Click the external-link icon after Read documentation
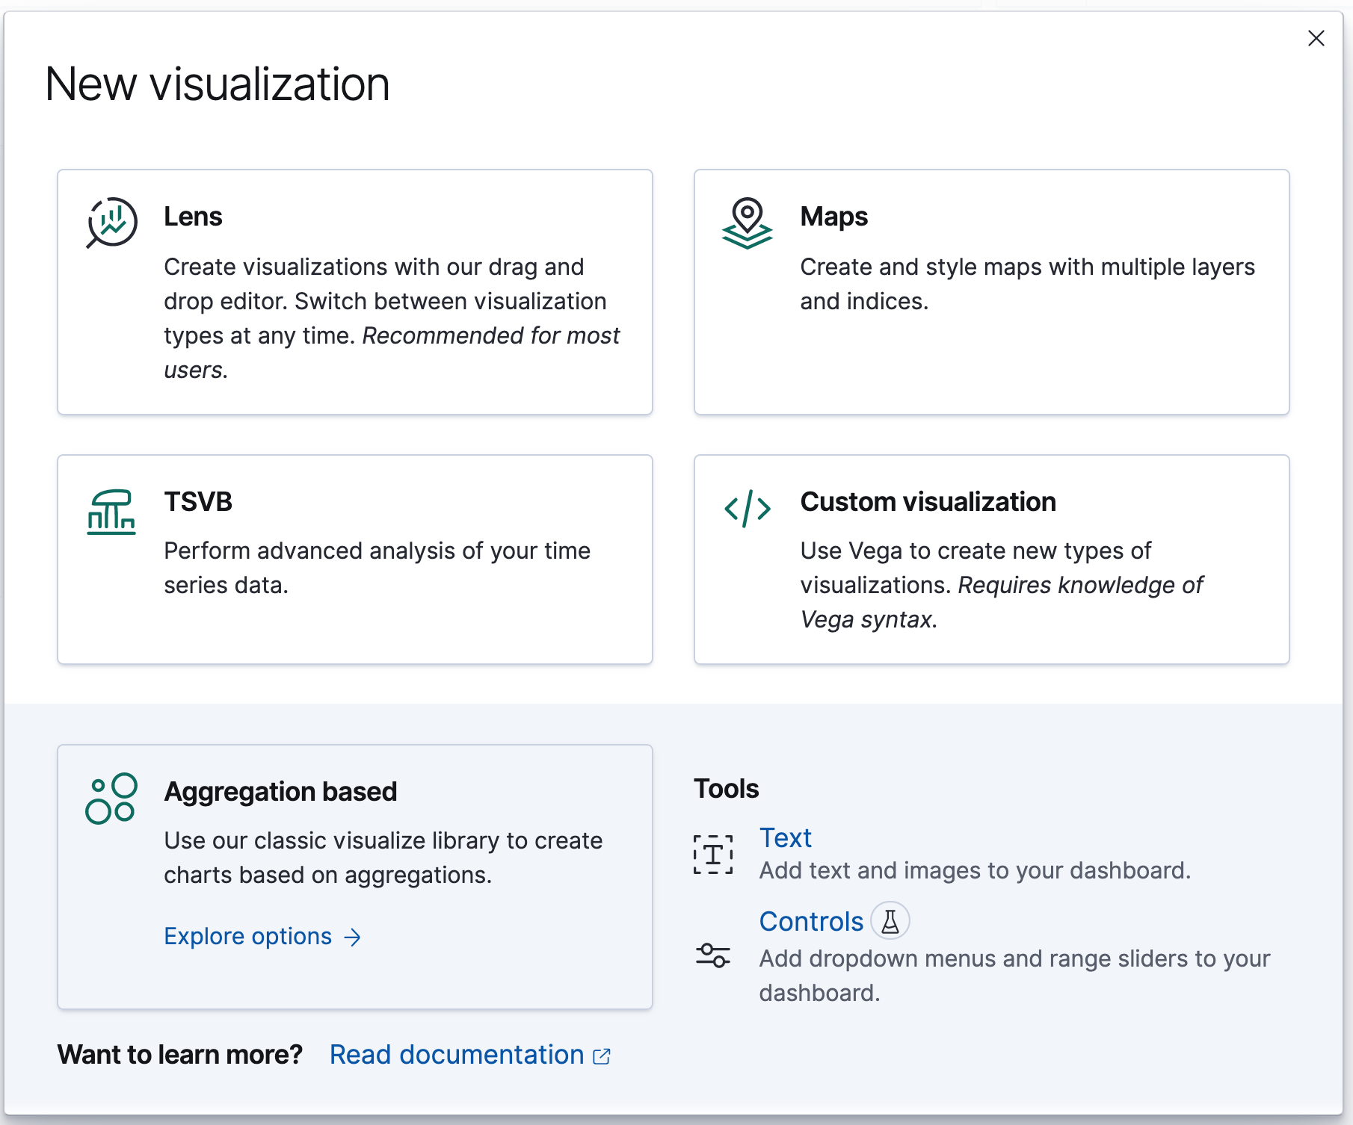This screenshot has width=1353, height=1125. tap(602, 1056)
